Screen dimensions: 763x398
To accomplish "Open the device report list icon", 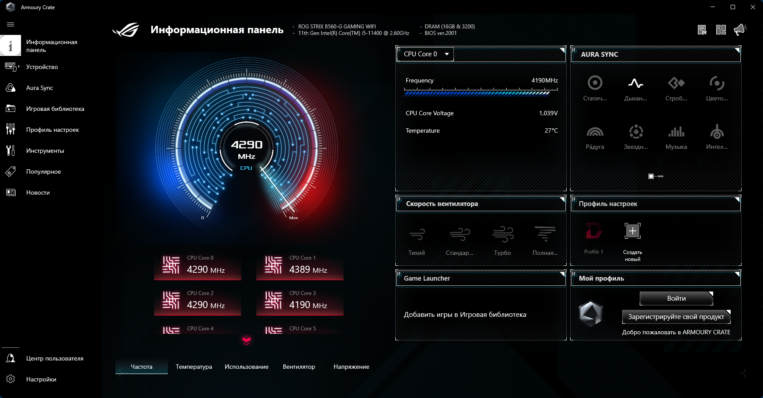I will tap(702, 30).
